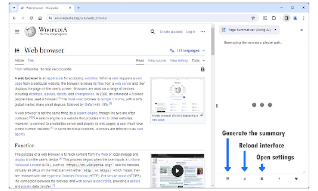Follow the Hypertext Transfer Protocol link
318x191 pixels.
tap(67, 176)
